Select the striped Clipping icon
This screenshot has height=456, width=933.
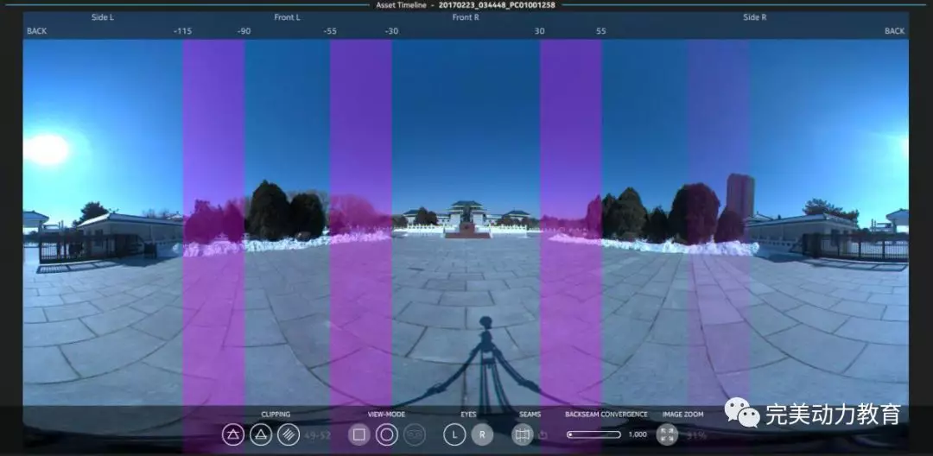(x=289, y=434)
